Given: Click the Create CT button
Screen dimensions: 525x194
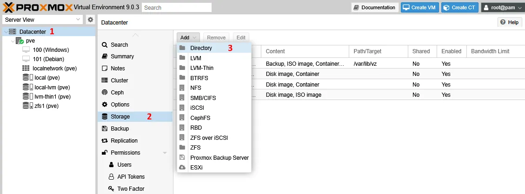Looking at the screenshot, I should pyautogui.click(x=460, y=7).
